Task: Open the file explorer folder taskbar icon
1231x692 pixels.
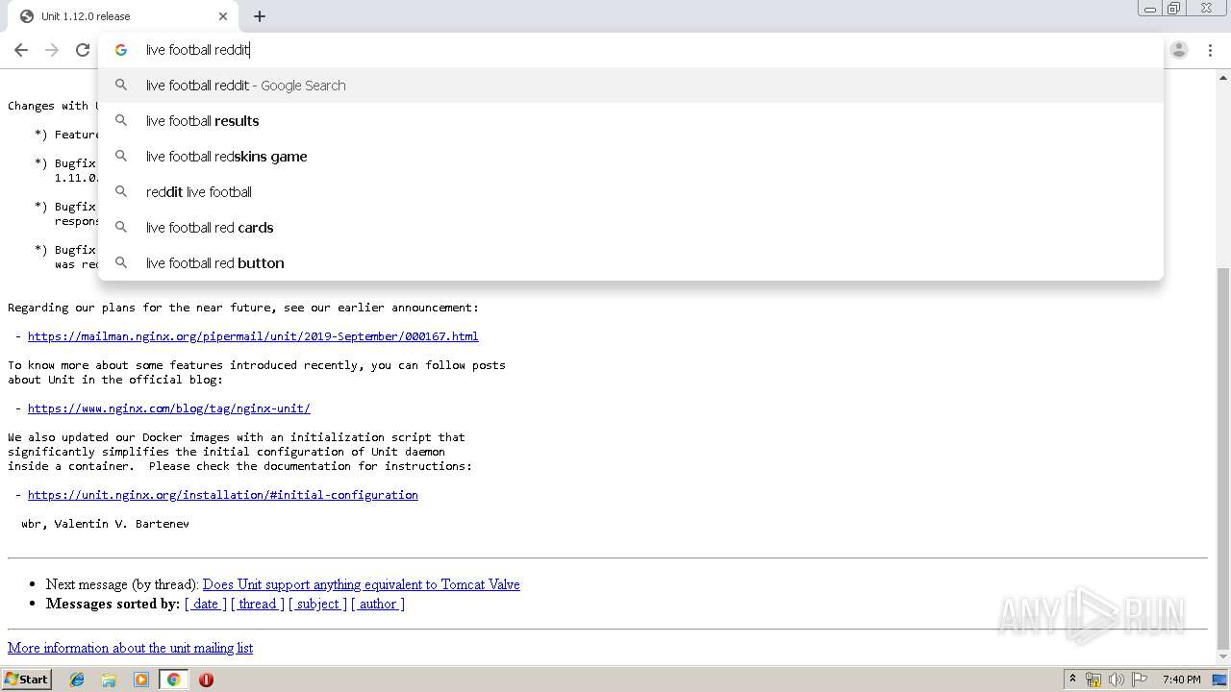Action: point(109,680)
